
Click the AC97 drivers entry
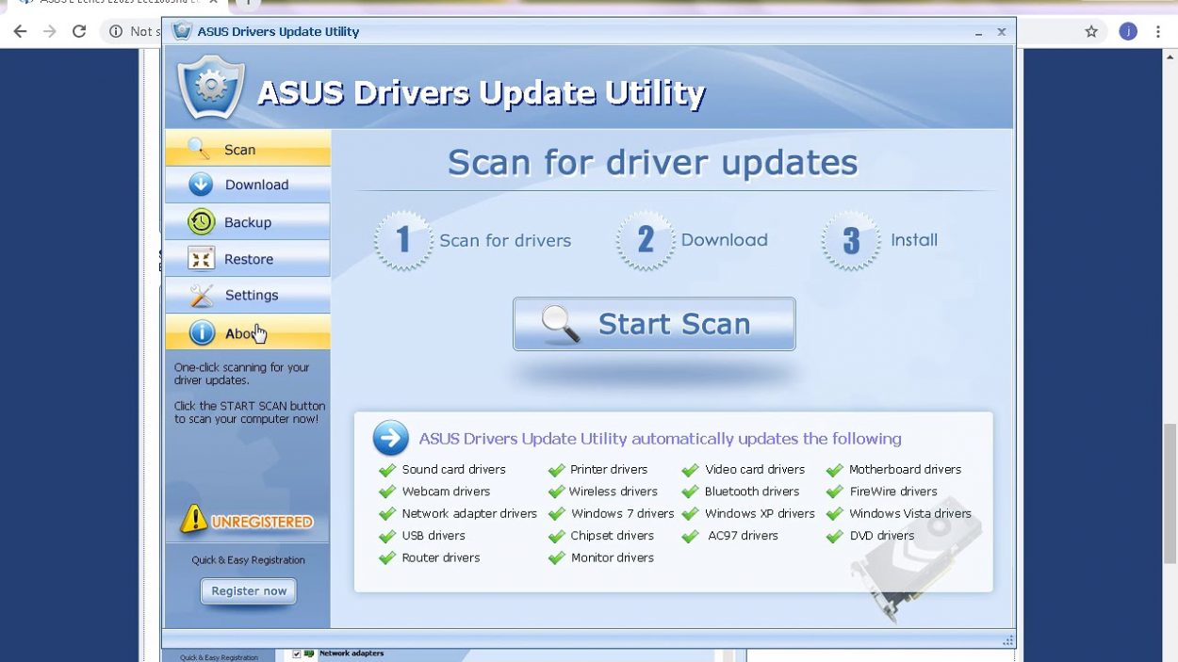coord(730,536)
